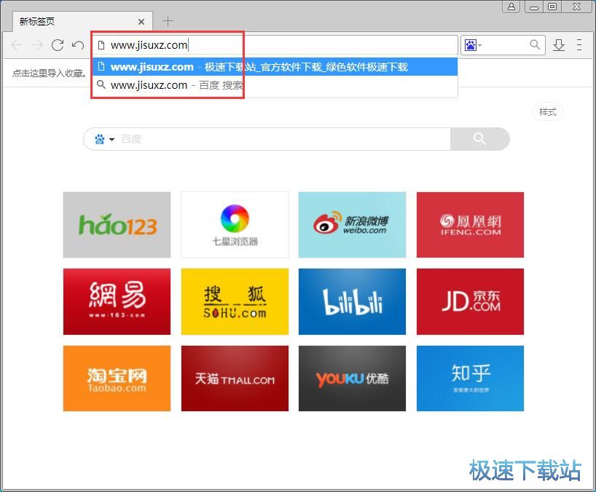Click the 百度 page search input field

coord(283,139)
